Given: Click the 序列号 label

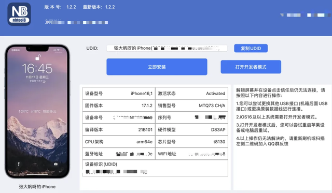Looking at the screenshot, I should point(164,117).
